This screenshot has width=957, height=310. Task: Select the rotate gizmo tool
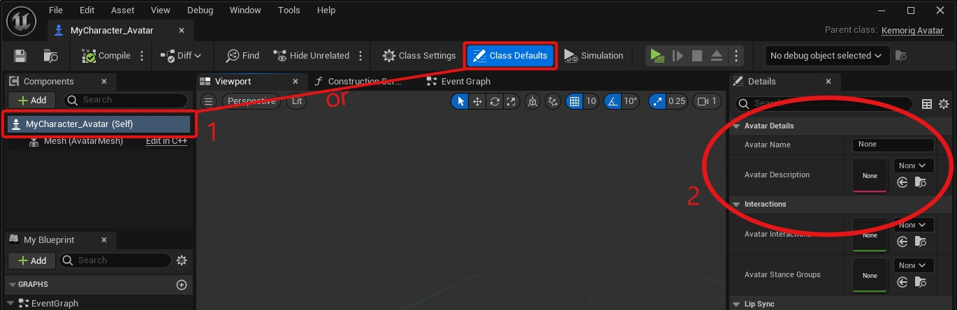(495, 101)
